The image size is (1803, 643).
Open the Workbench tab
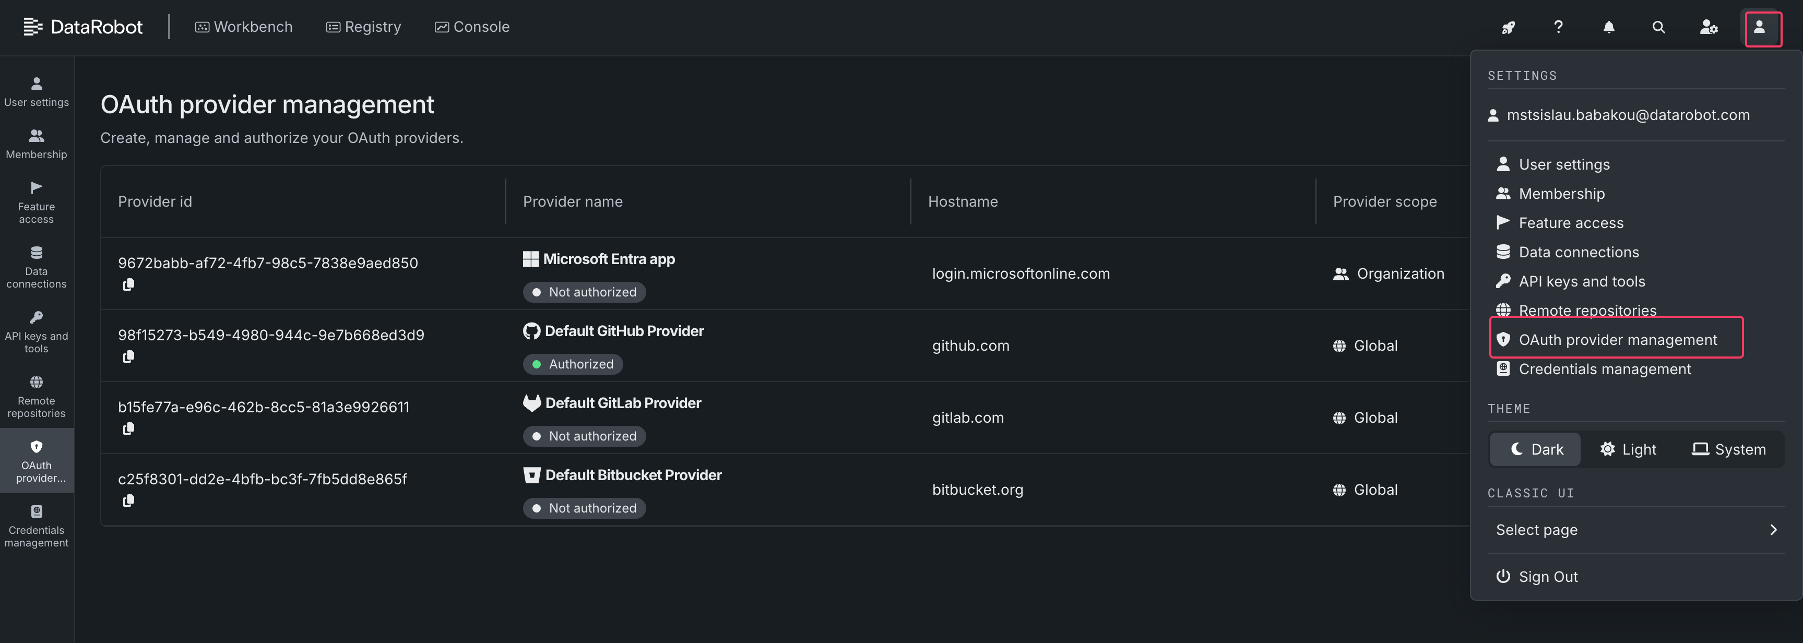point(244,27)
